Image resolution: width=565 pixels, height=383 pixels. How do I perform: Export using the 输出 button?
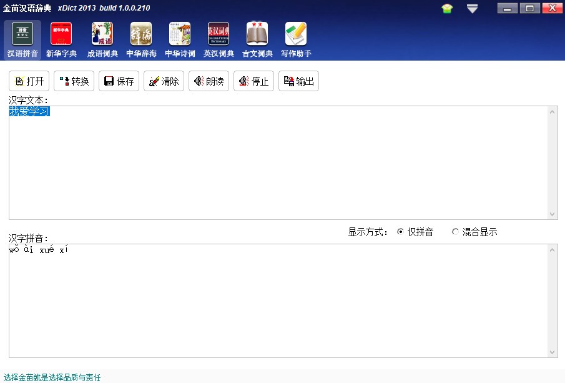pos(298,81)
